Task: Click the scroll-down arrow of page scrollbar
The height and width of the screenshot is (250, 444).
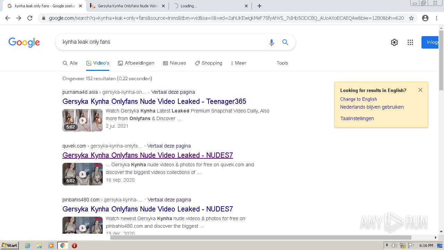Action: coord(441,232)
